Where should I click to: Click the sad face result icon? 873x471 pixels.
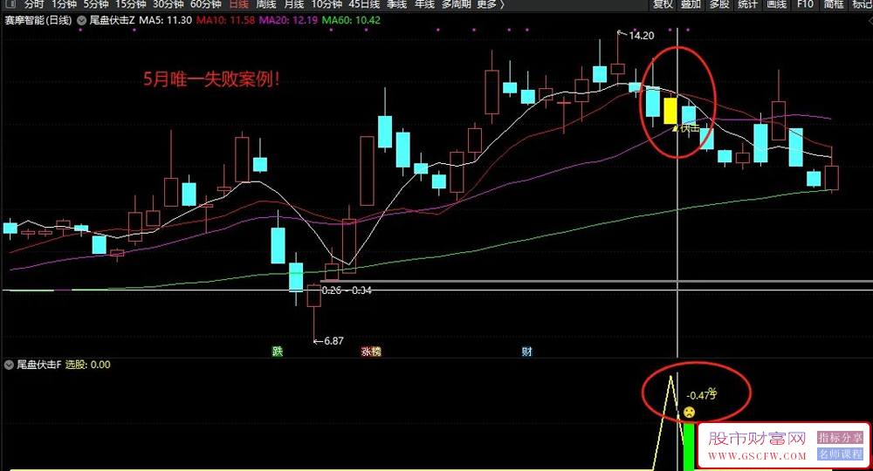pyautogui.click(x=690, y=412)
